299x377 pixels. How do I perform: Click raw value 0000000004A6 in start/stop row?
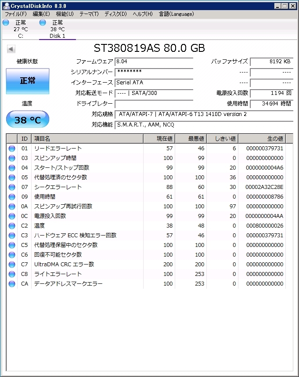[264, 168]
